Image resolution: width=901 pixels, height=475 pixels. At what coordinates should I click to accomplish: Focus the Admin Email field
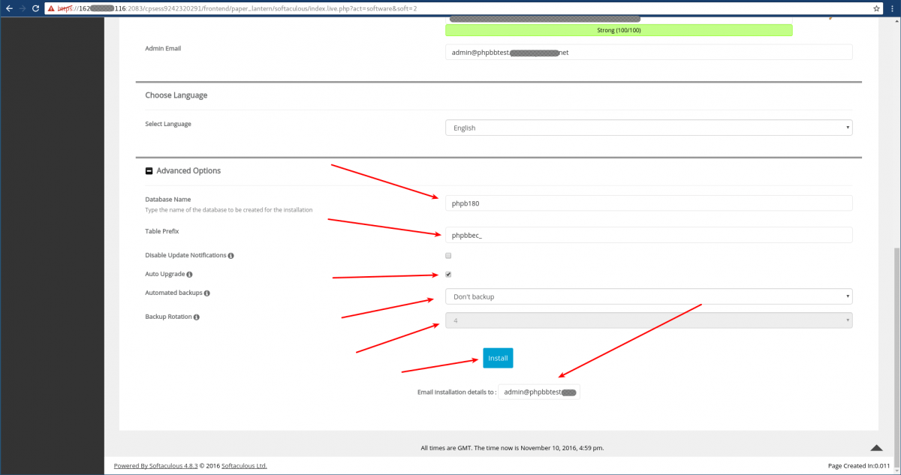(x=649, y=52)
